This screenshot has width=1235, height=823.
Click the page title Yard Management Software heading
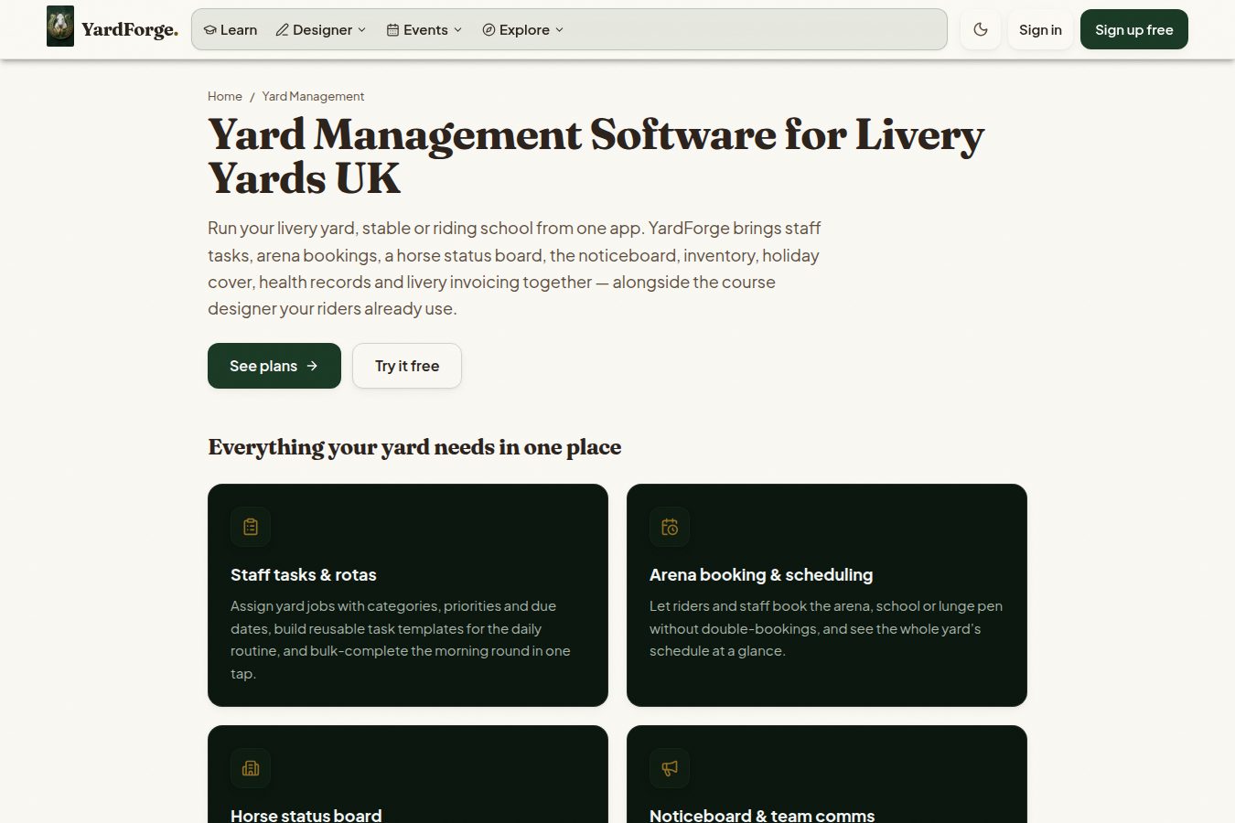coord(596,156)
